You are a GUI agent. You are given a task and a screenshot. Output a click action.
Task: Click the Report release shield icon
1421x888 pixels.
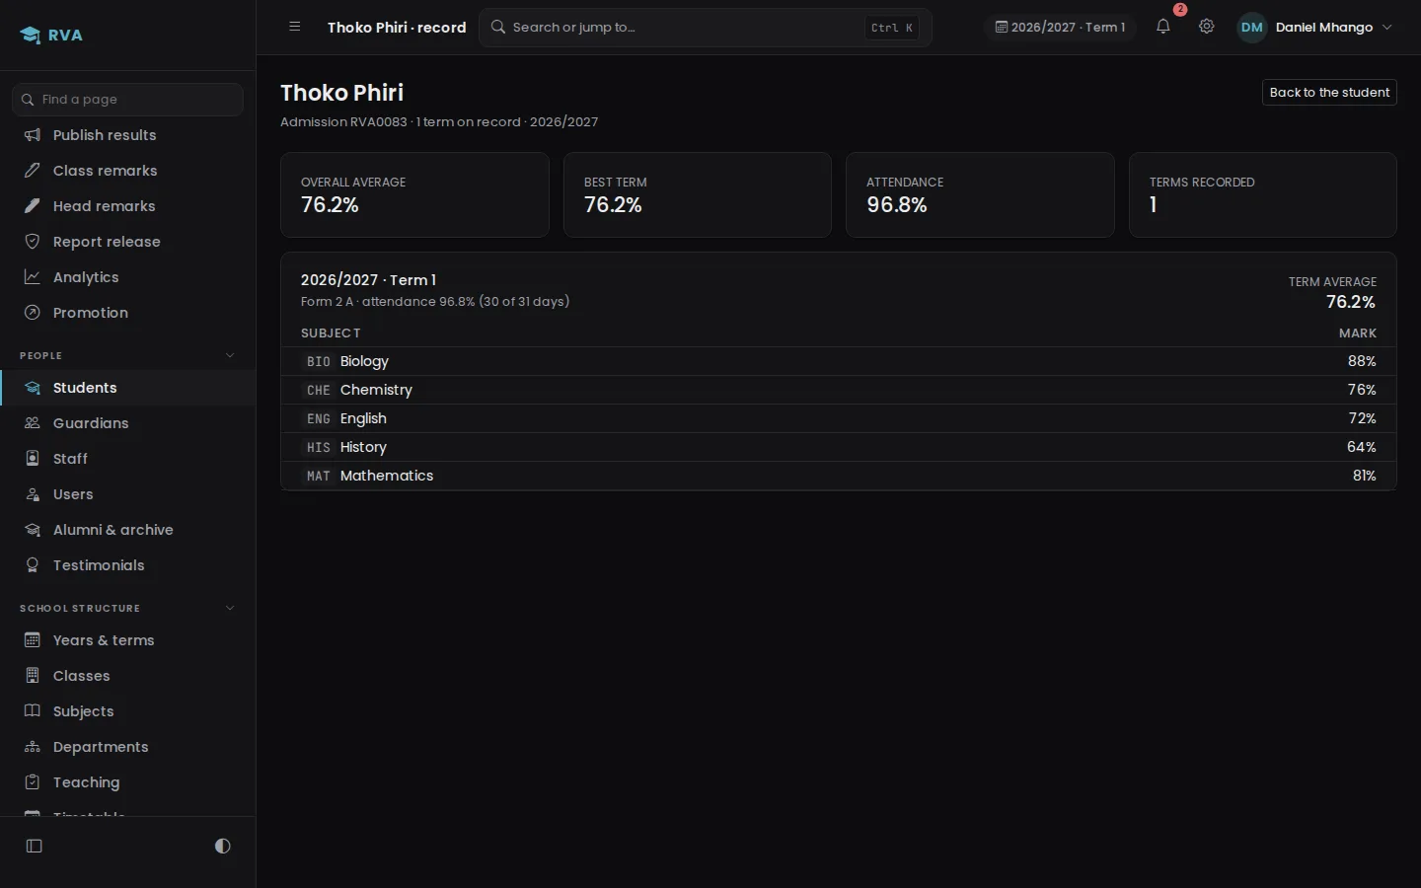coord(33,242)
